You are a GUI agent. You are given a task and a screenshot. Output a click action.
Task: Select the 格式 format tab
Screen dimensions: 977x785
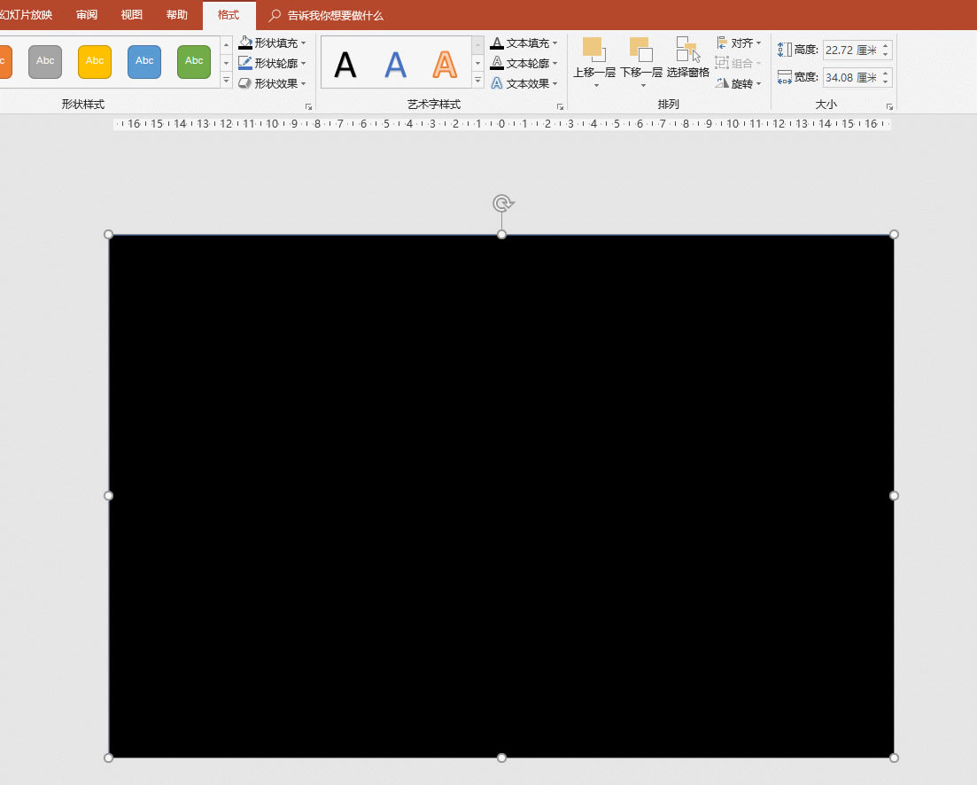click(x=229, y=15)
